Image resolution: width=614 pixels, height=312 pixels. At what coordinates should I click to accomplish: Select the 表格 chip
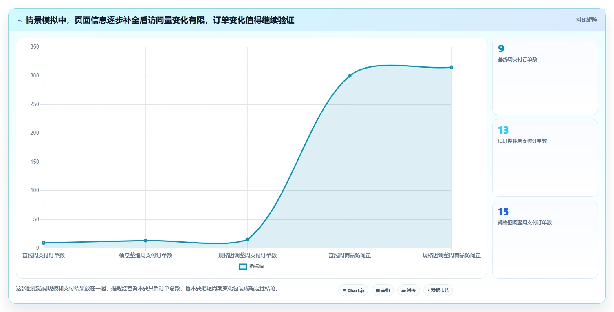click(383, 290)
